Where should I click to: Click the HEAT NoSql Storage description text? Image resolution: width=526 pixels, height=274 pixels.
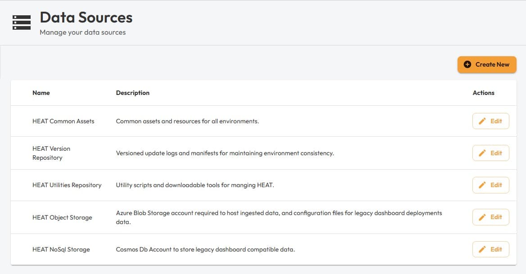pos(205,249)
